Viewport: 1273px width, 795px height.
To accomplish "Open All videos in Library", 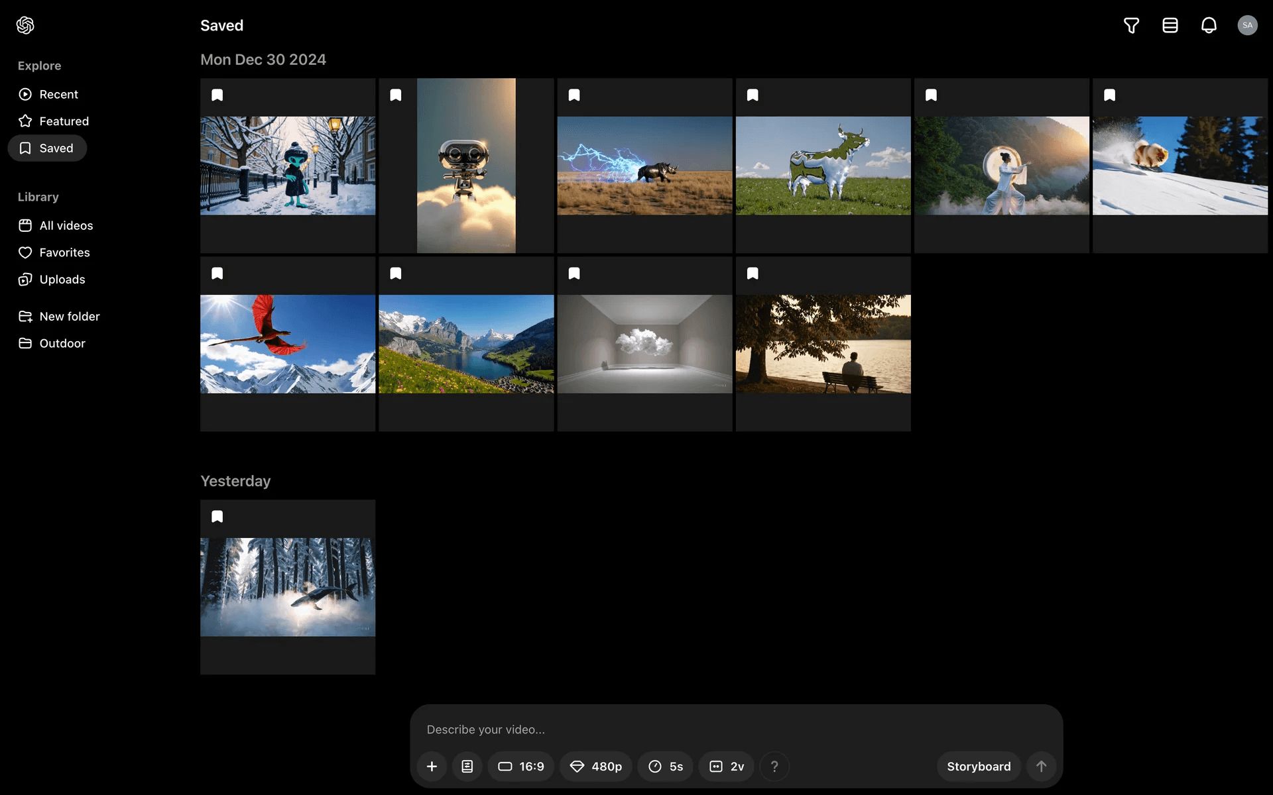I will (66, 226).
